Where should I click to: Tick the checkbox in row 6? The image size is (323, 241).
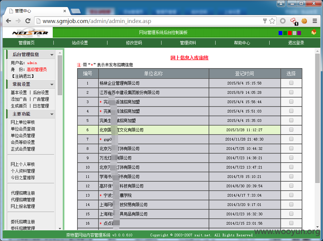point(291,130)
